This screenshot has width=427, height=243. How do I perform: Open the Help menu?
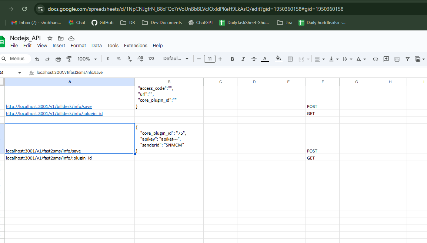pyautogui.click(x=157, y=46)
